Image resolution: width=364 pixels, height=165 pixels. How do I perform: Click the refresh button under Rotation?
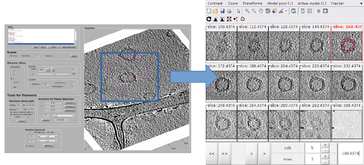48,145
